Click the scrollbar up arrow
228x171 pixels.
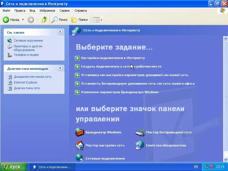[225, 38]
